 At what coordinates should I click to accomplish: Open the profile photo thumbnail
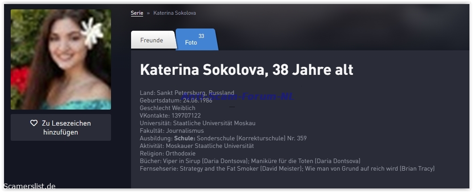pos(61,60)
